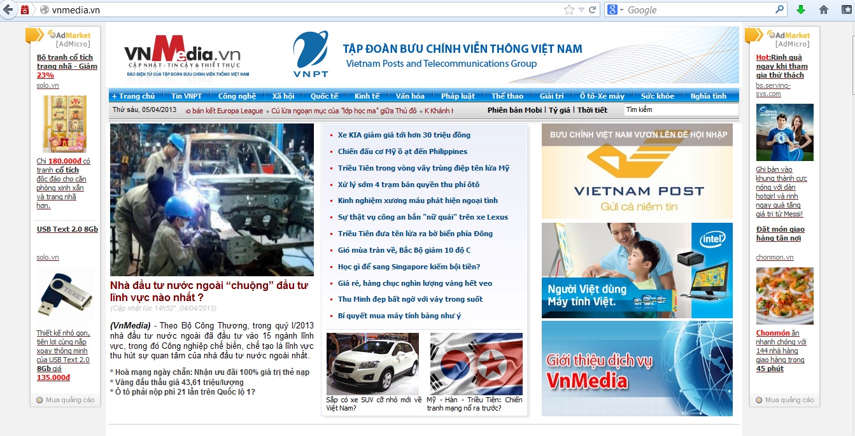Click the red icon beside the back button
This screenshot has width=855, height=436.
pyautogui.click(x=25, y=10)
